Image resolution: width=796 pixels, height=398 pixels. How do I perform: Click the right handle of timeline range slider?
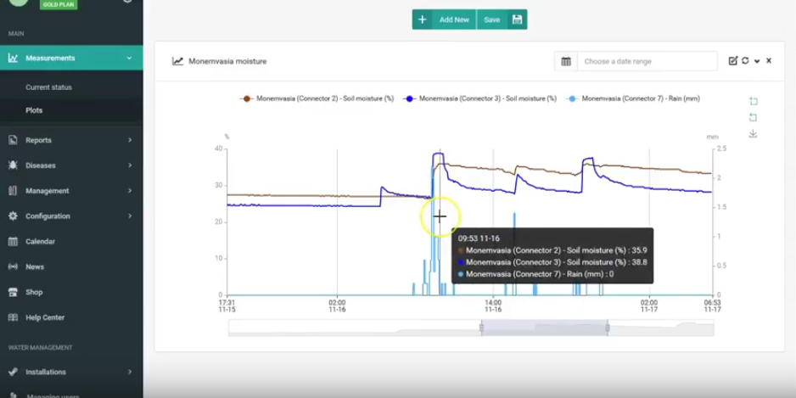608,328
